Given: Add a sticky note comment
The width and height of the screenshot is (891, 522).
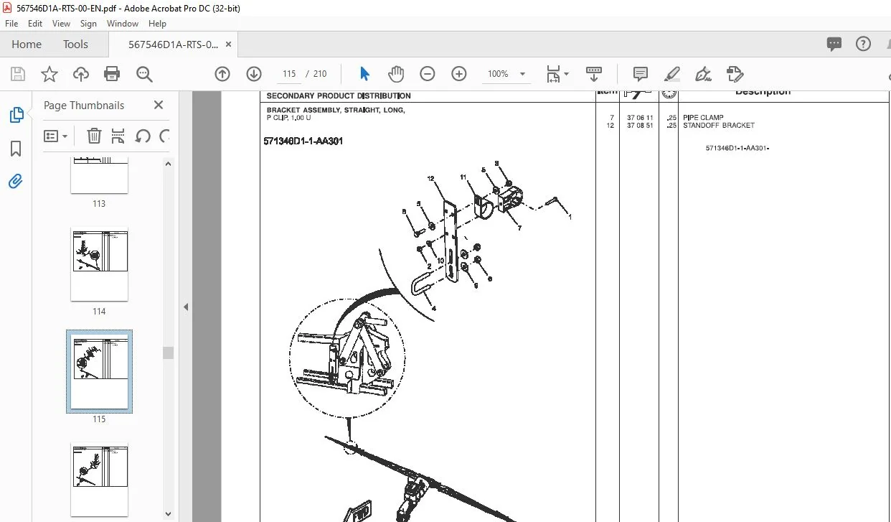Looking at the screenshot, I should (x=641, y=74).
